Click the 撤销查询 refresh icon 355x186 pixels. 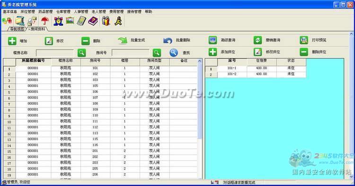tap(257, 40)
